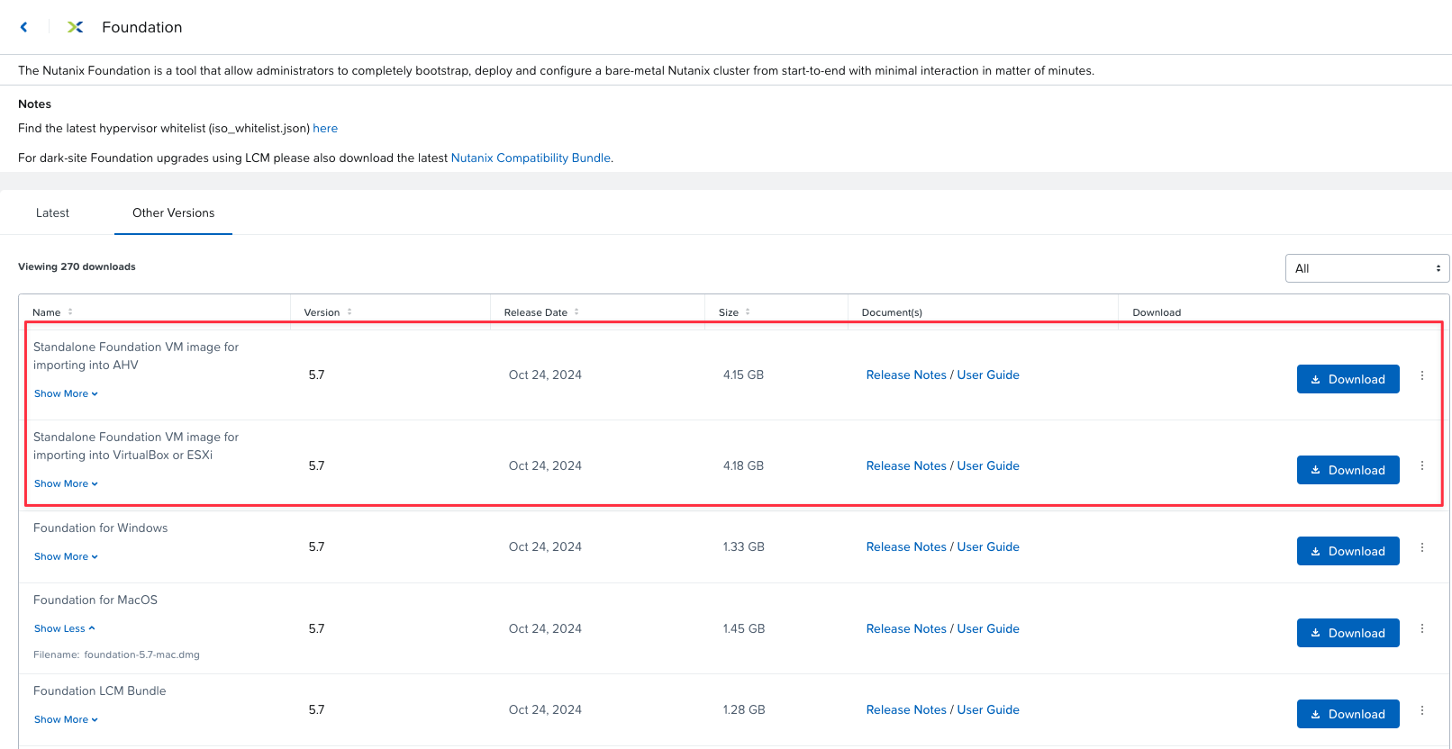Click the Foundation page title
The image size is (1452, 749).
142,27
